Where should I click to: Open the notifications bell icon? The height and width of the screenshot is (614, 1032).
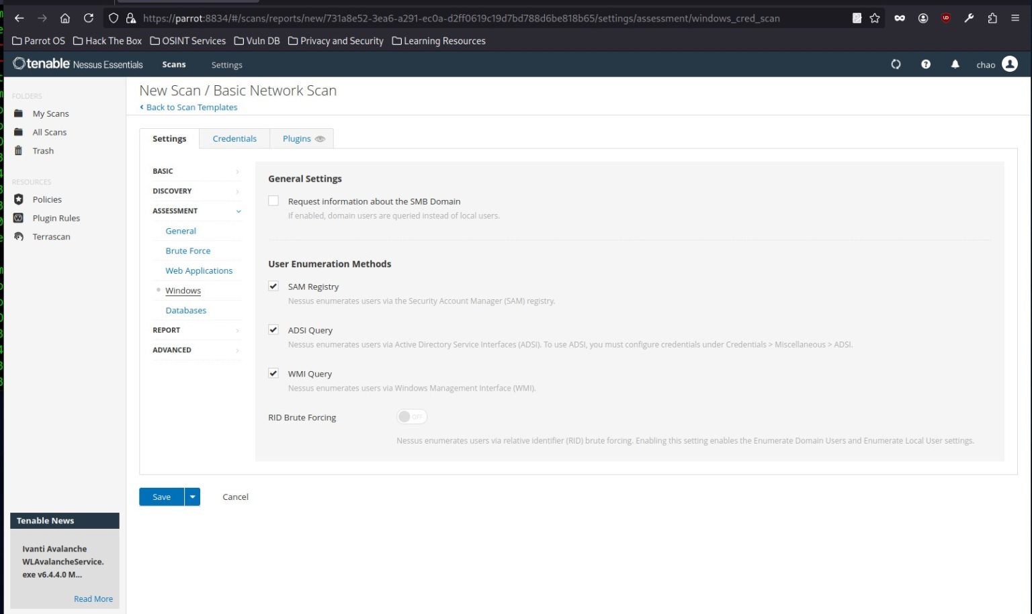pyautogui.click(x=955, y=64)
